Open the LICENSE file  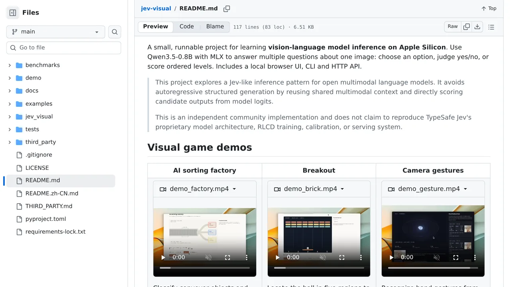(37, 168)
